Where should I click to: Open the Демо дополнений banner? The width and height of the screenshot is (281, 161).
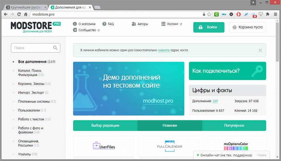click(x=129, y=89)
